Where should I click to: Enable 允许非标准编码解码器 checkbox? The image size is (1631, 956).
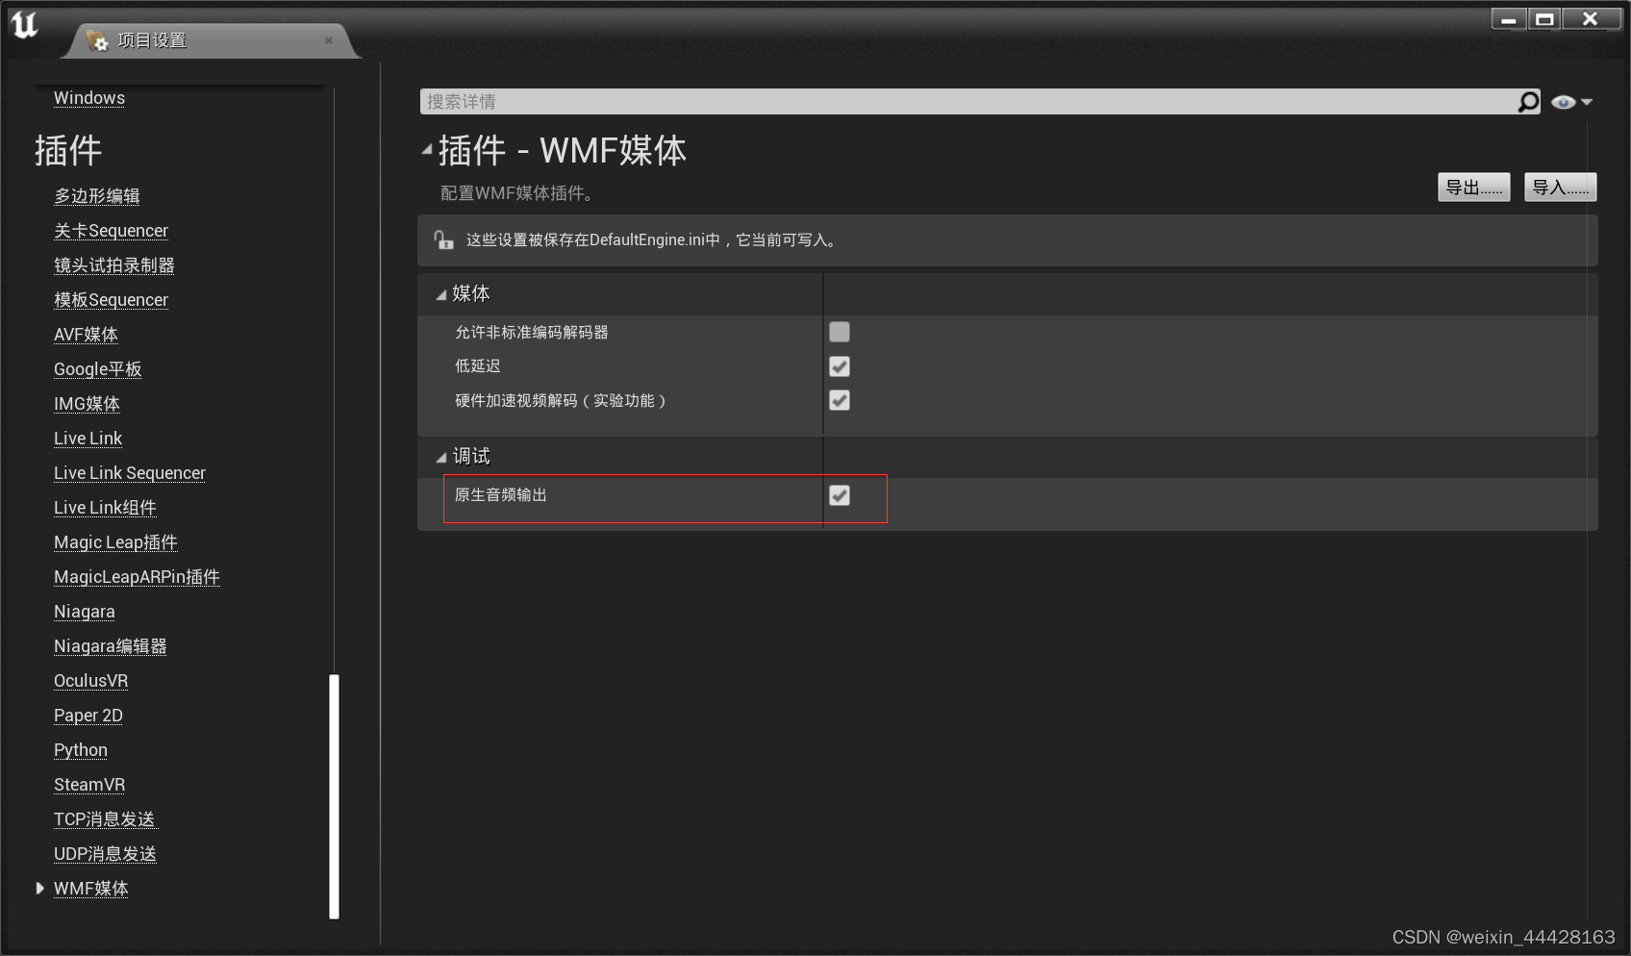coord(840,332)
